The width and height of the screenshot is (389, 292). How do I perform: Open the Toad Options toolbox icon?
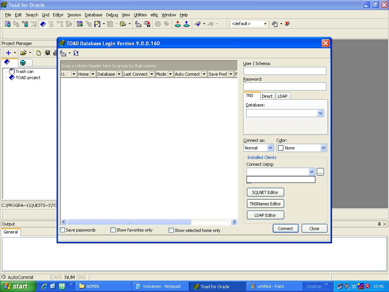coord(138,24)
